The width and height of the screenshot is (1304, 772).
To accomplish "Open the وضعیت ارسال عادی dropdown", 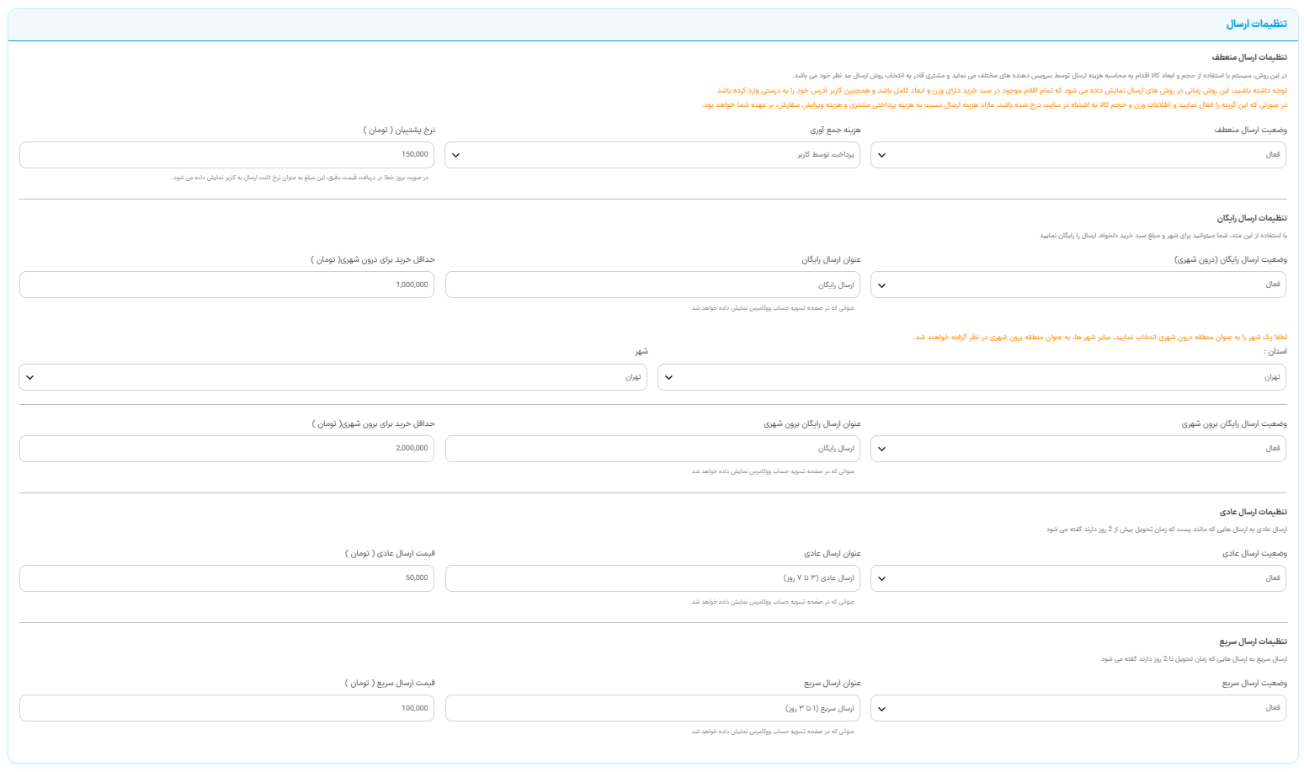I will click(x=1078, y=578).
